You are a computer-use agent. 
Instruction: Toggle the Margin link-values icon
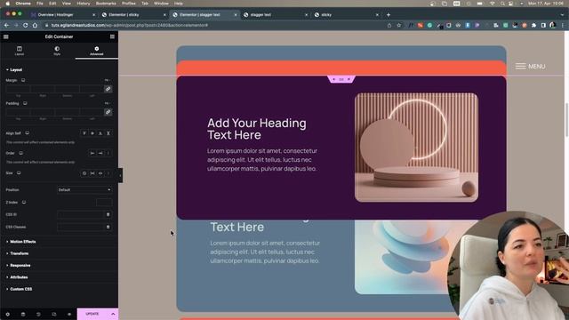tap(108, 89)
